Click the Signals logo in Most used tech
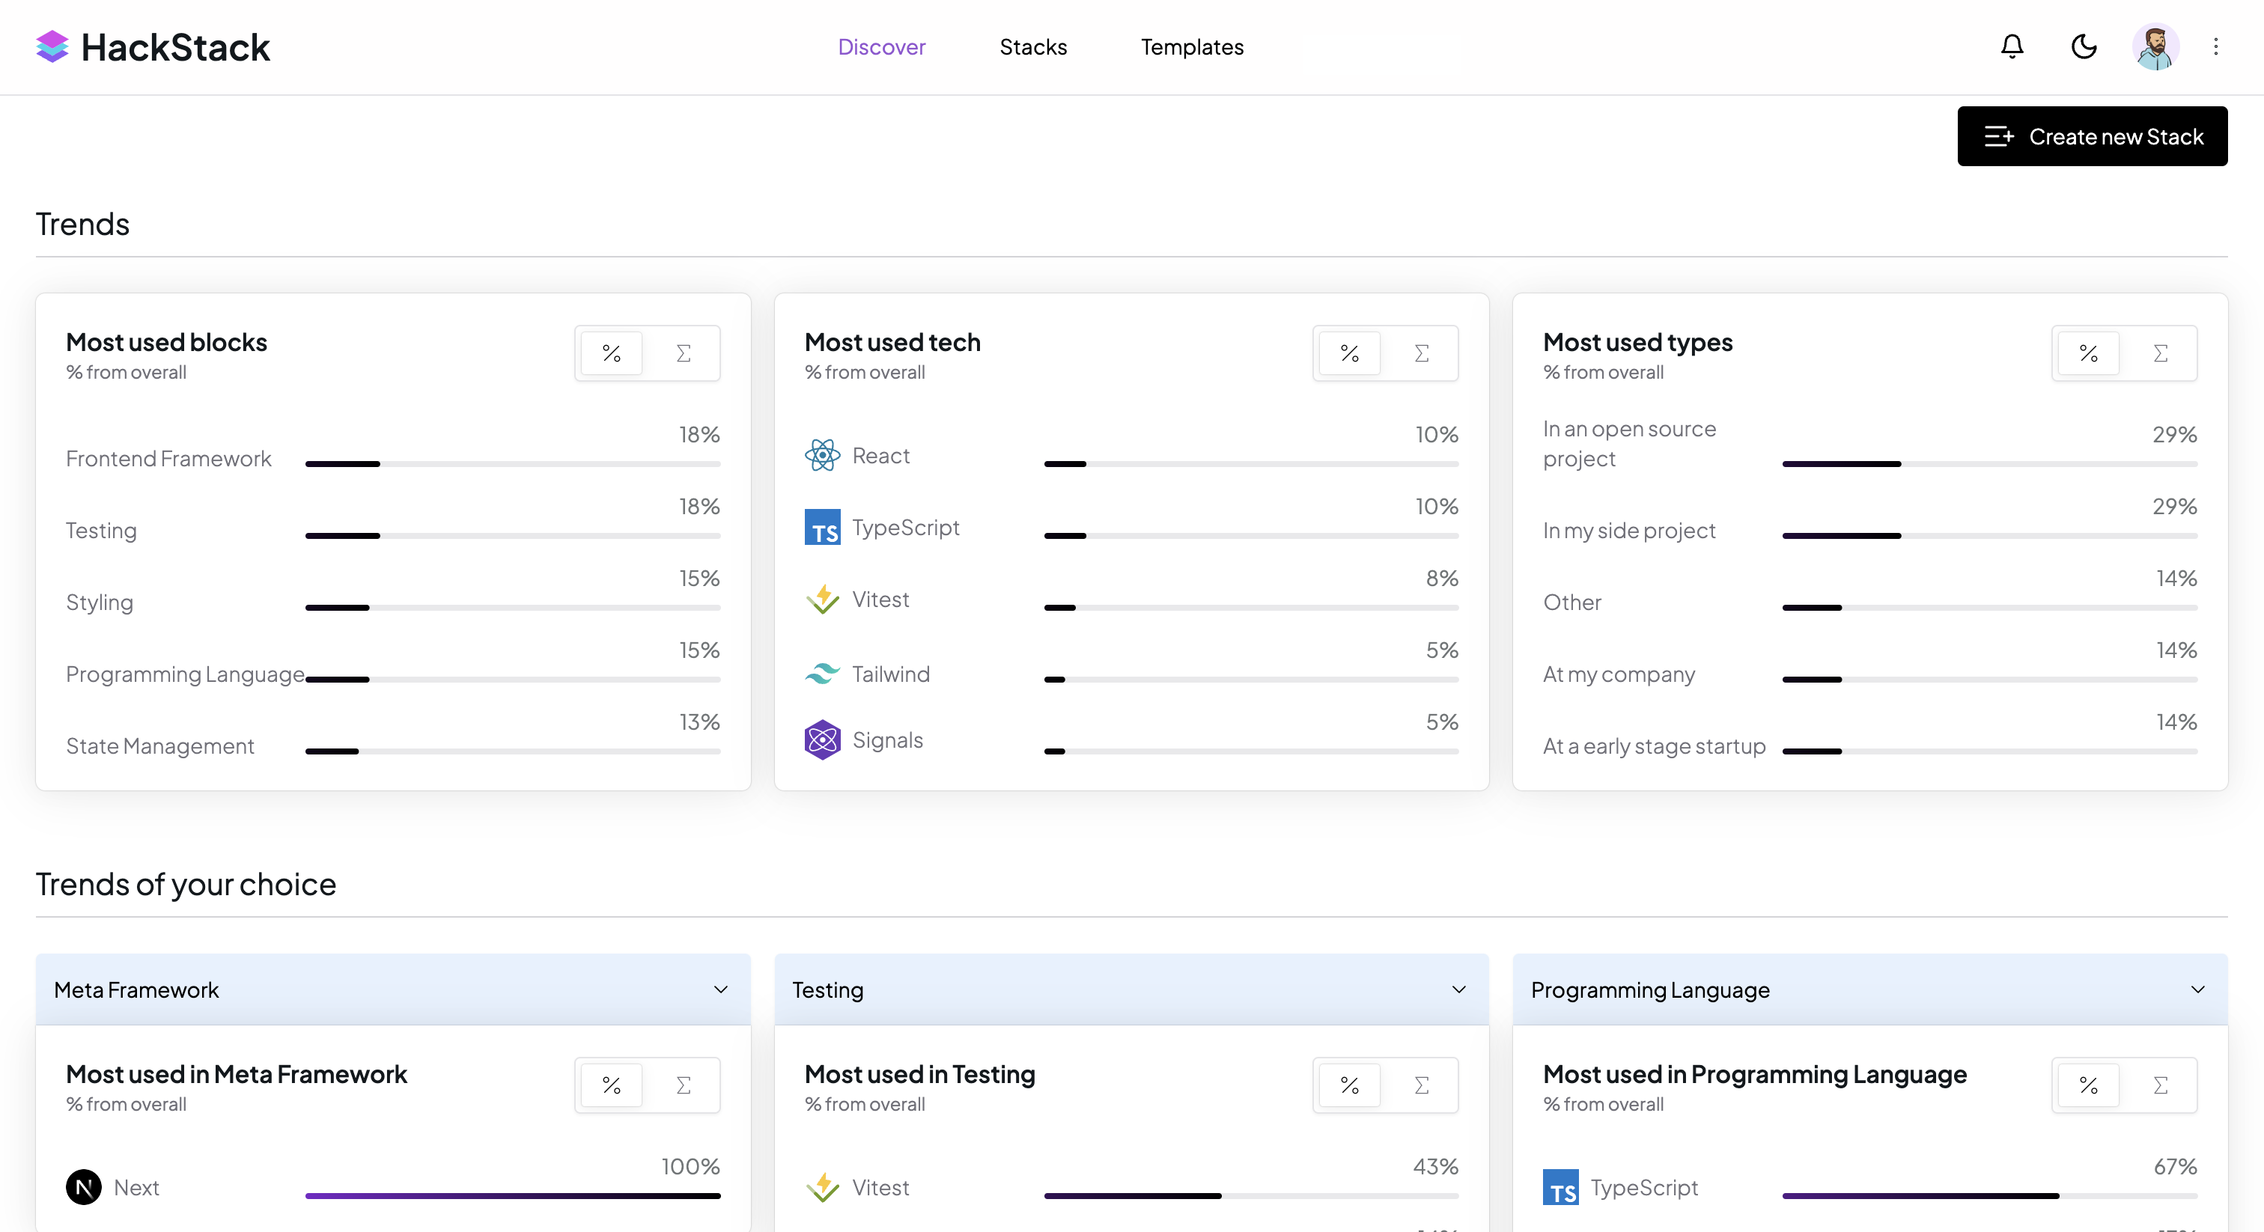Viewport: 2264px width, 1232px height. coord(822,740)
